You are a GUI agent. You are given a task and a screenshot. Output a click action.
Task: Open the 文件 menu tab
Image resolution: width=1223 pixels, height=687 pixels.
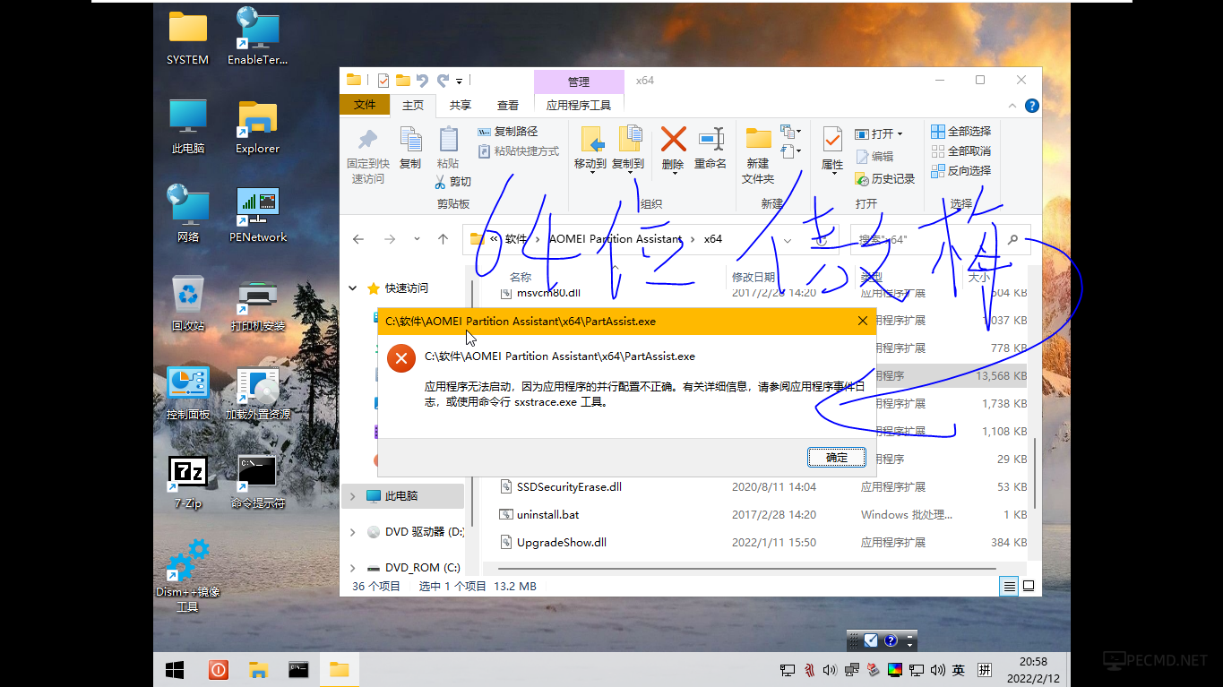tap(365, 105)
